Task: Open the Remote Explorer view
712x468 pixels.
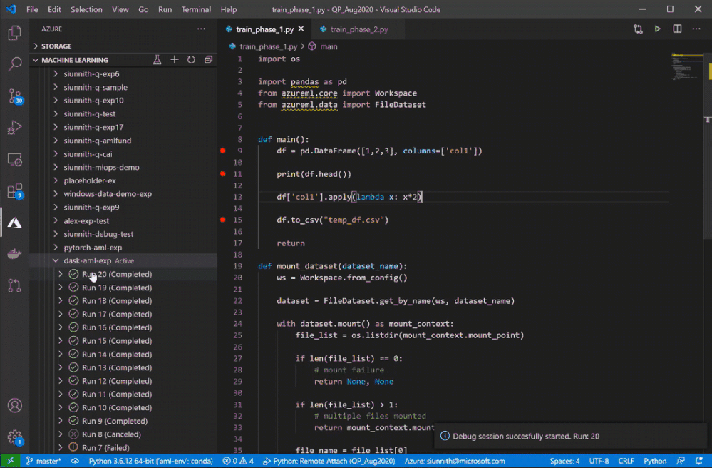Action: [x=14, y=160]
